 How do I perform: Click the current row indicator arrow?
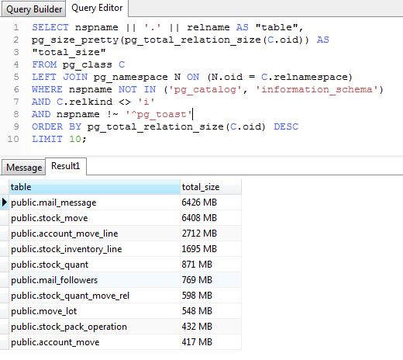(5, 202)
